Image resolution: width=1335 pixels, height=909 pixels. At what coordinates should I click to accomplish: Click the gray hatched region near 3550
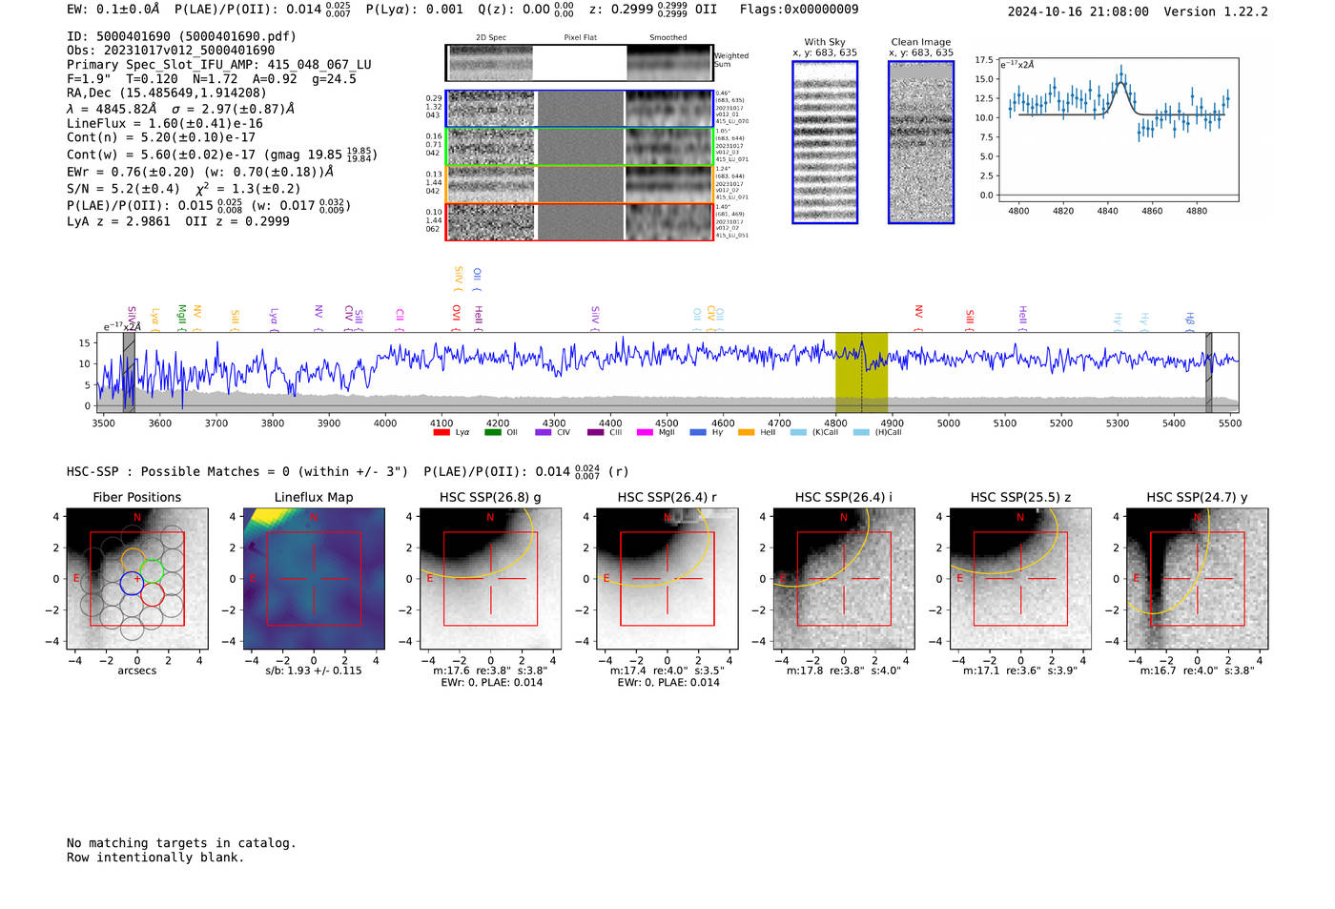[x=129, y=373]
